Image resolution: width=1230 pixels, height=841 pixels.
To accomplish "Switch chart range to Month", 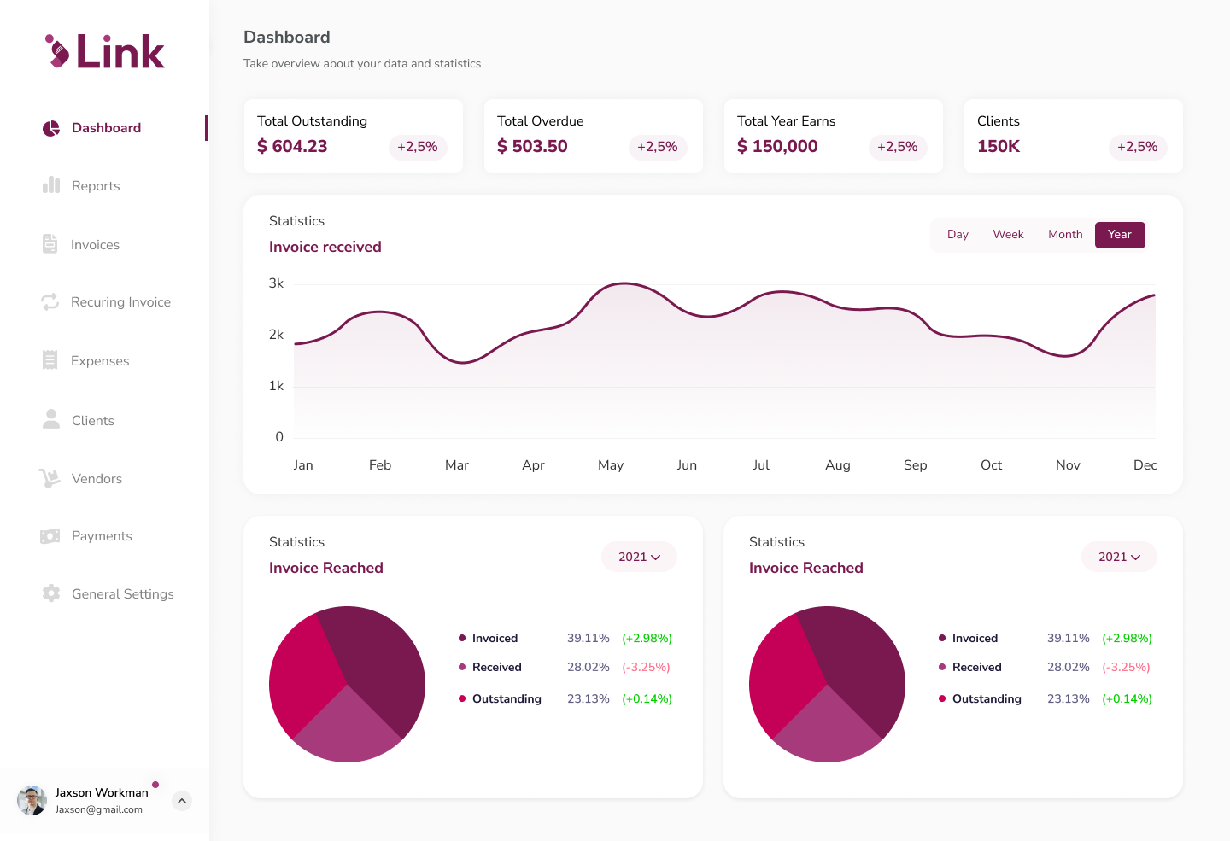I will point(1065,235).
